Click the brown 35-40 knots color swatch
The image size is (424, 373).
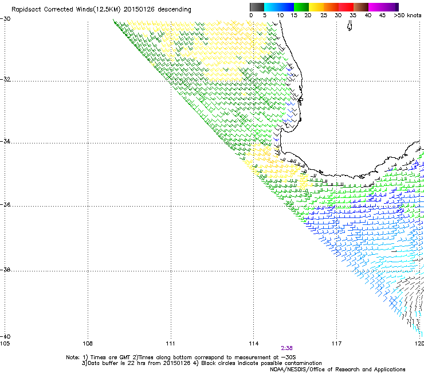pyautogui.click(x=361, y=7)
